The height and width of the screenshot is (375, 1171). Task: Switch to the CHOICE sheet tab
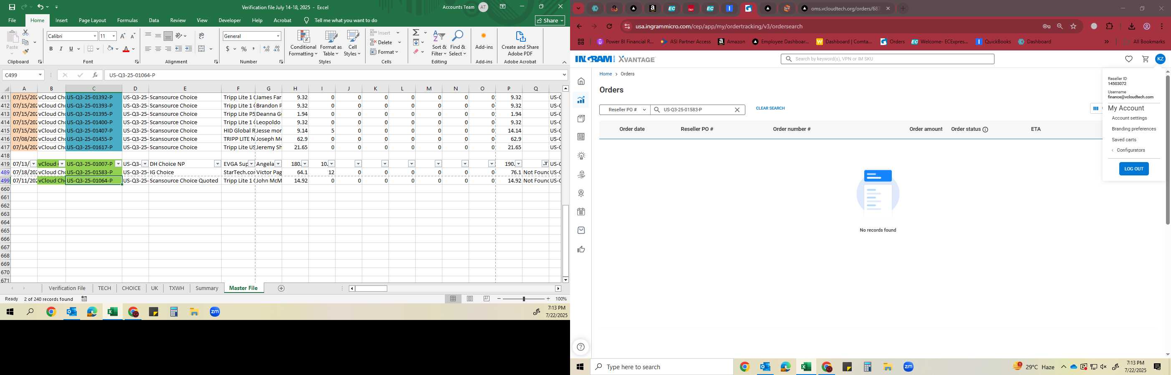pos(131,288)
